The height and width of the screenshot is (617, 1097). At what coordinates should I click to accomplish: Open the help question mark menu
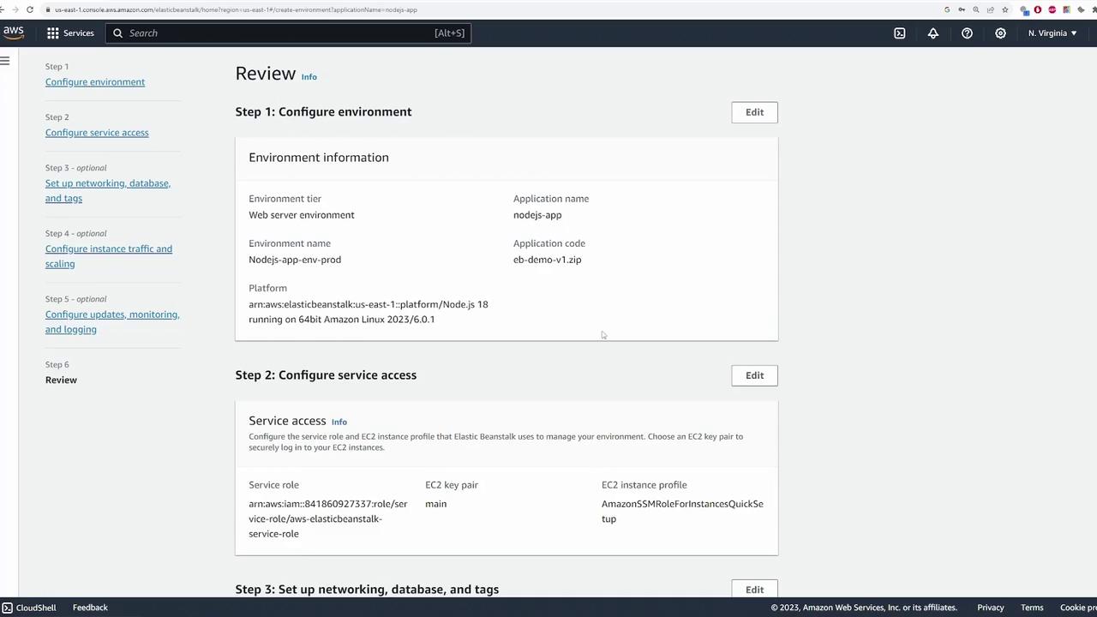point(967,33)
